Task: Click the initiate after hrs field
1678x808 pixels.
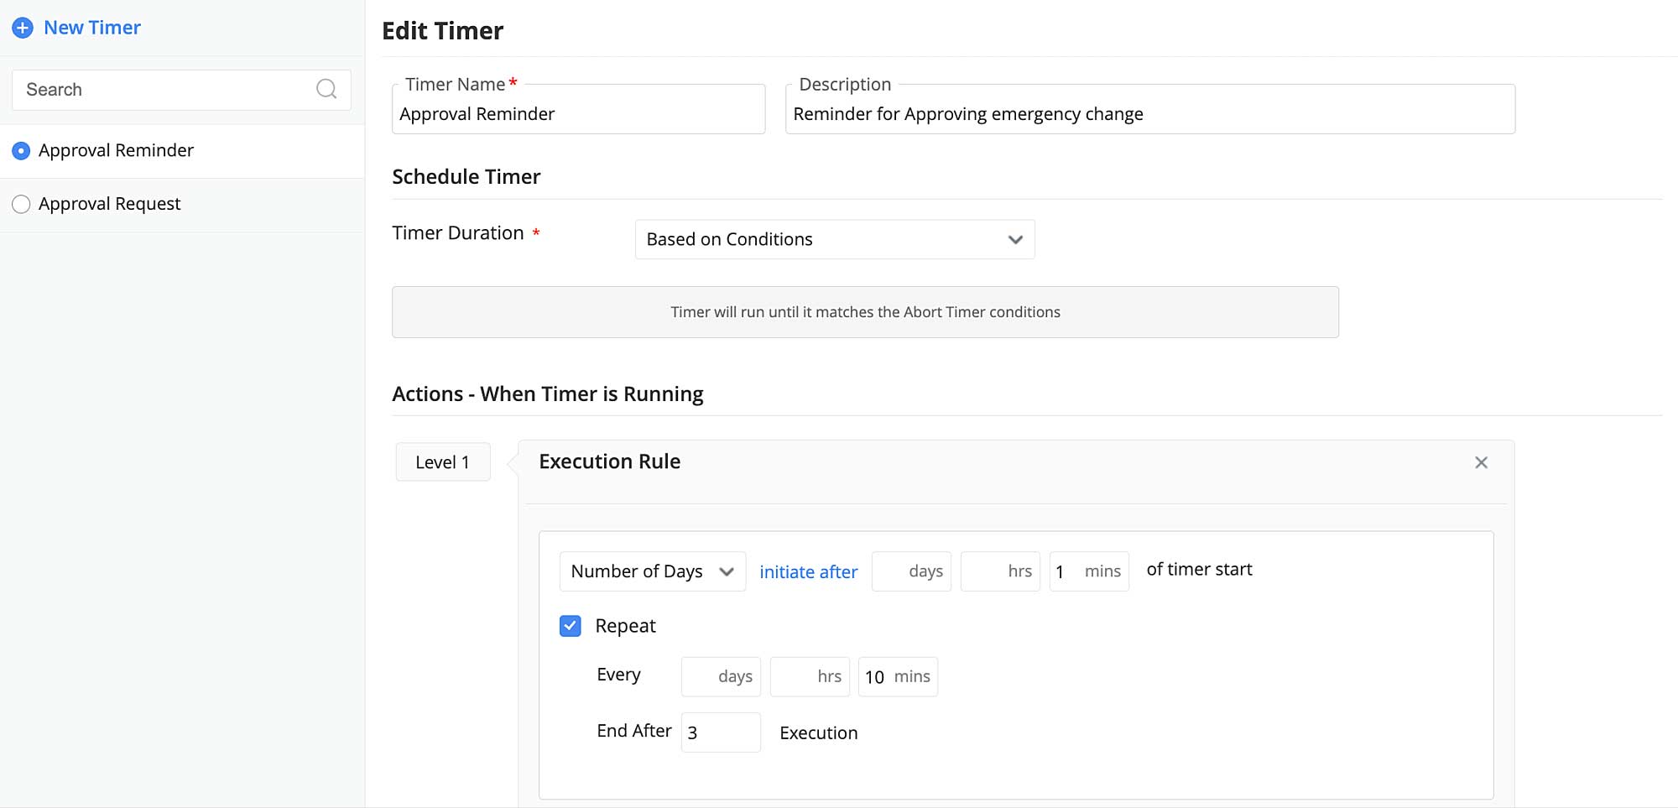Action: (x=999, y=571)
